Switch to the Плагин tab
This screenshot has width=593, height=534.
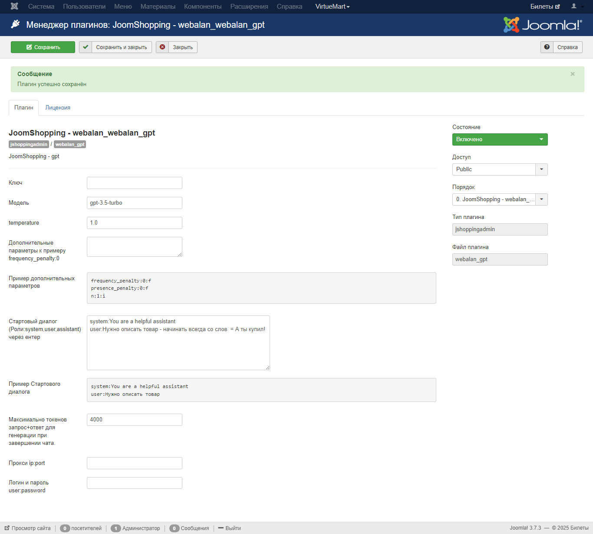(x=24, y=107)
